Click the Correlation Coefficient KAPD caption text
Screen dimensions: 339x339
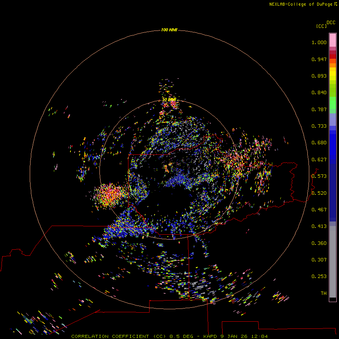[x=169, y=336]
